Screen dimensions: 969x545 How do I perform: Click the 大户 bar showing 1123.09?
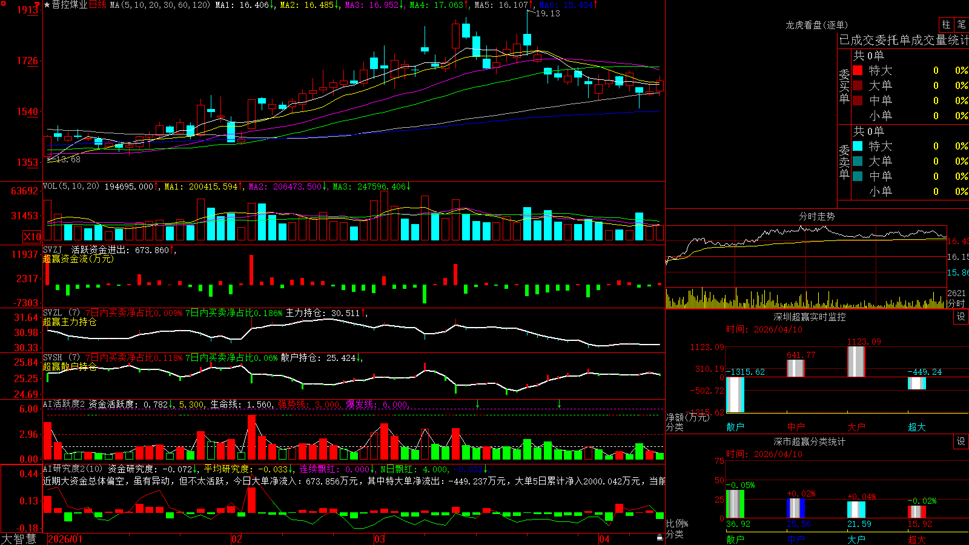[x=856, y=362]
